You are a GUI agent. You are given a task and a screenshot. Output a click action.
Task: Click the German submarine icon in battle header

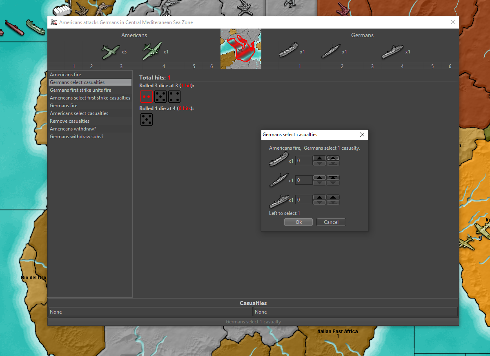(x=331, y=51)
